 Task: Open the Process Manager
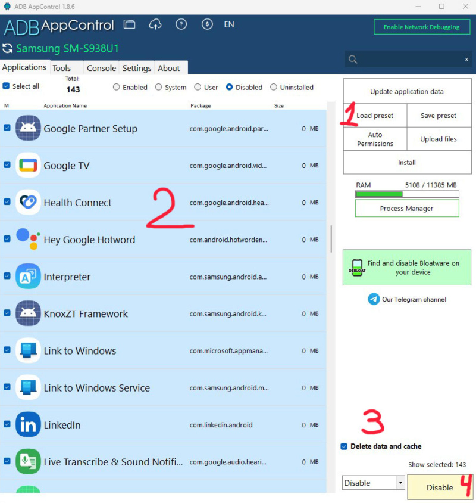[x=407, y=209]
